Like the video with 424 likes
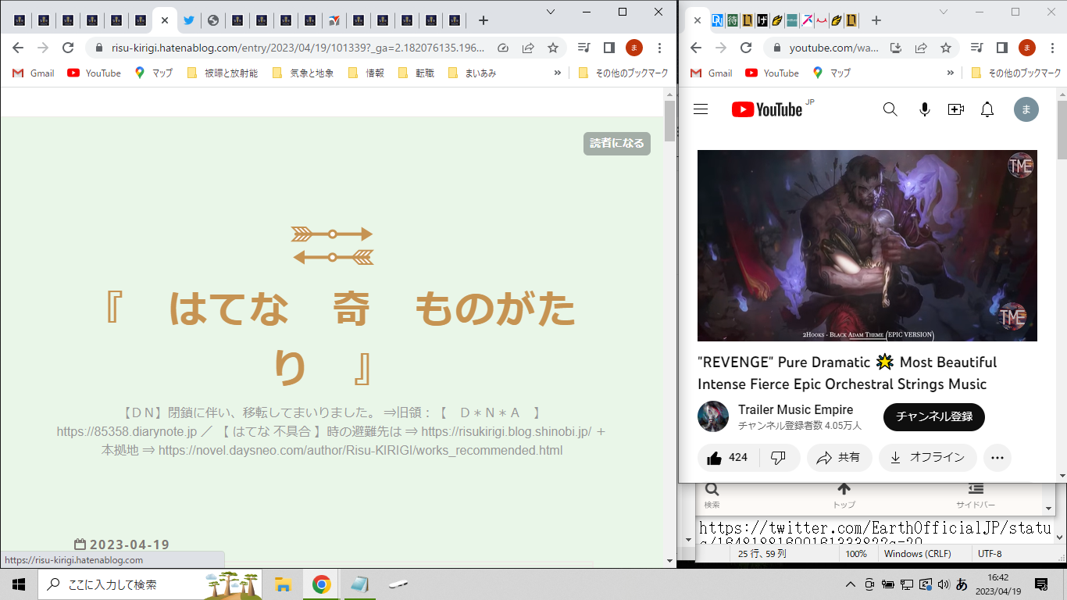The width and height of the screenshot is (1067, 600). click(727, 458)
